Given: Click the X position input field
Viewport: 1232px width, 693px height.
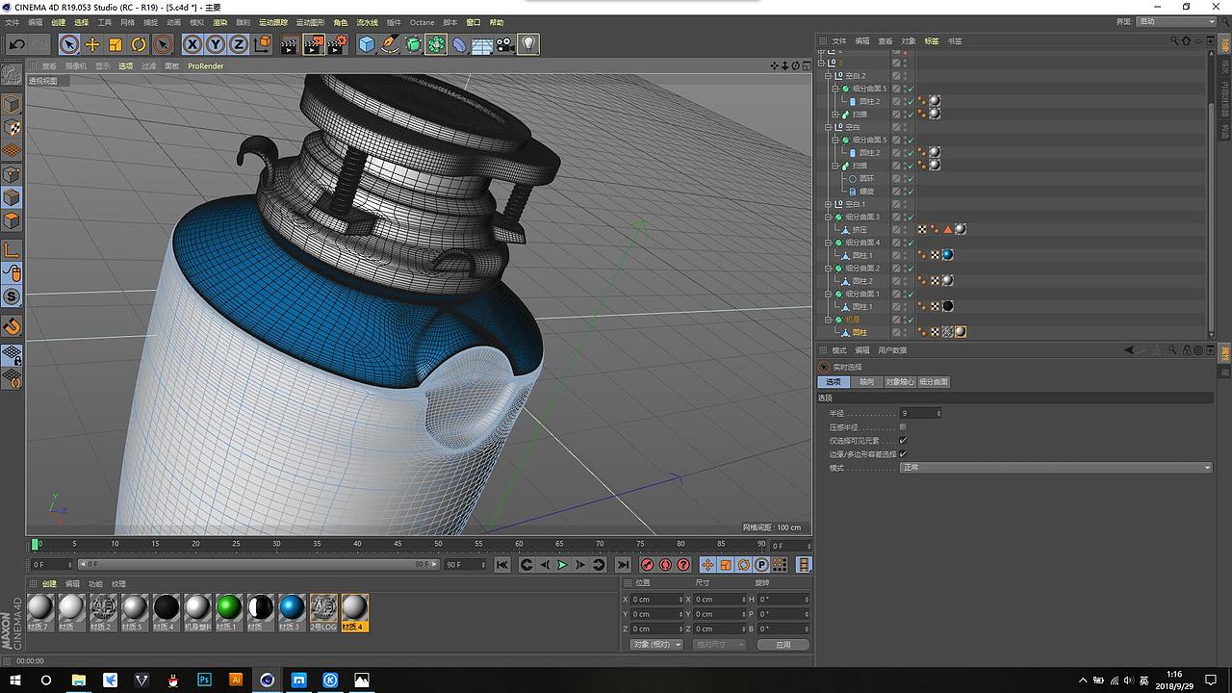Looking at the screenshot, I should pos(657,600).
